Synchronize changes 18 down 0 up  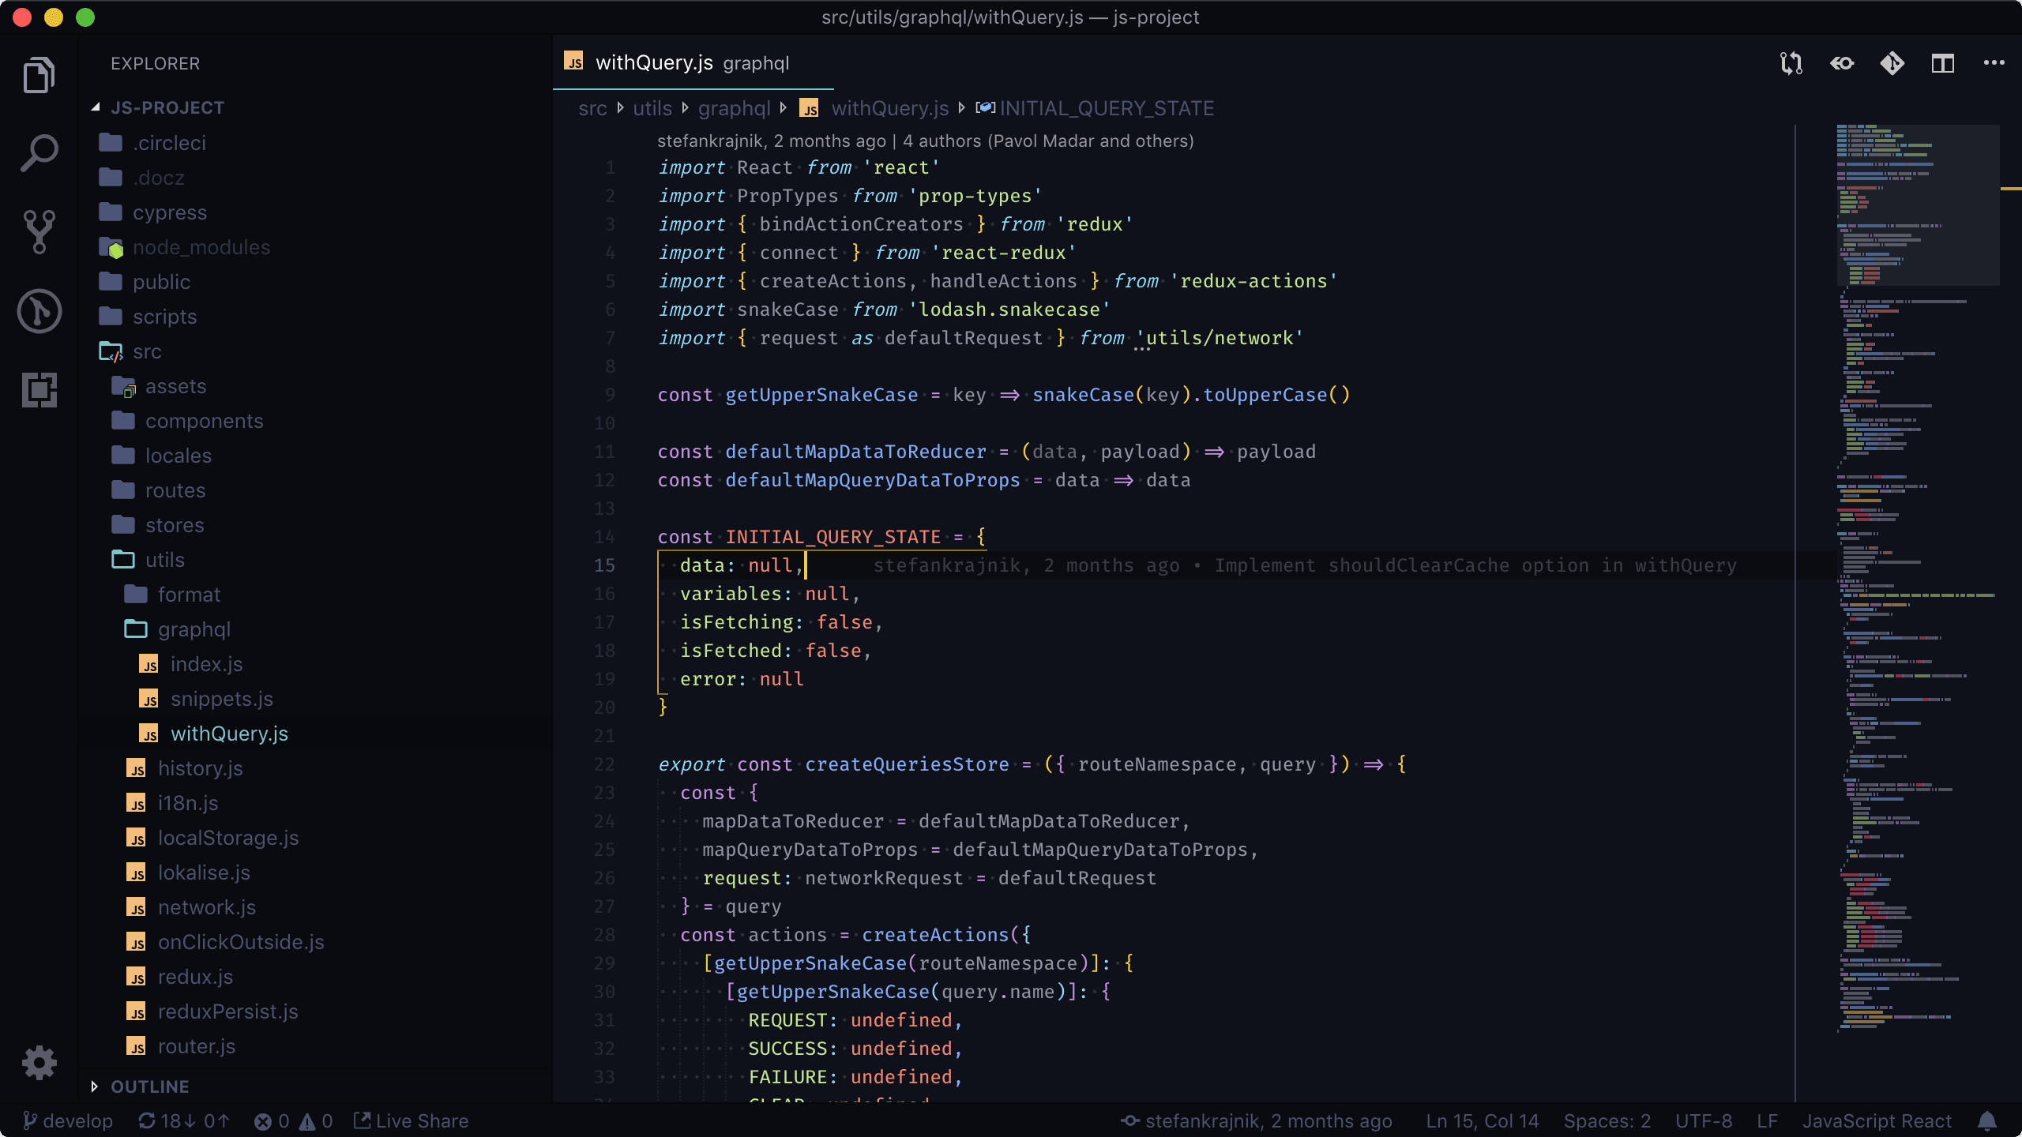[x=184, y=1121]
